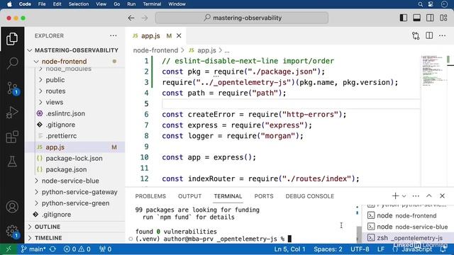Open changes for app.js

click(416, 35)
